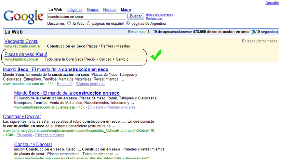
Task: Select the La Web tab label
Action: 55,10
